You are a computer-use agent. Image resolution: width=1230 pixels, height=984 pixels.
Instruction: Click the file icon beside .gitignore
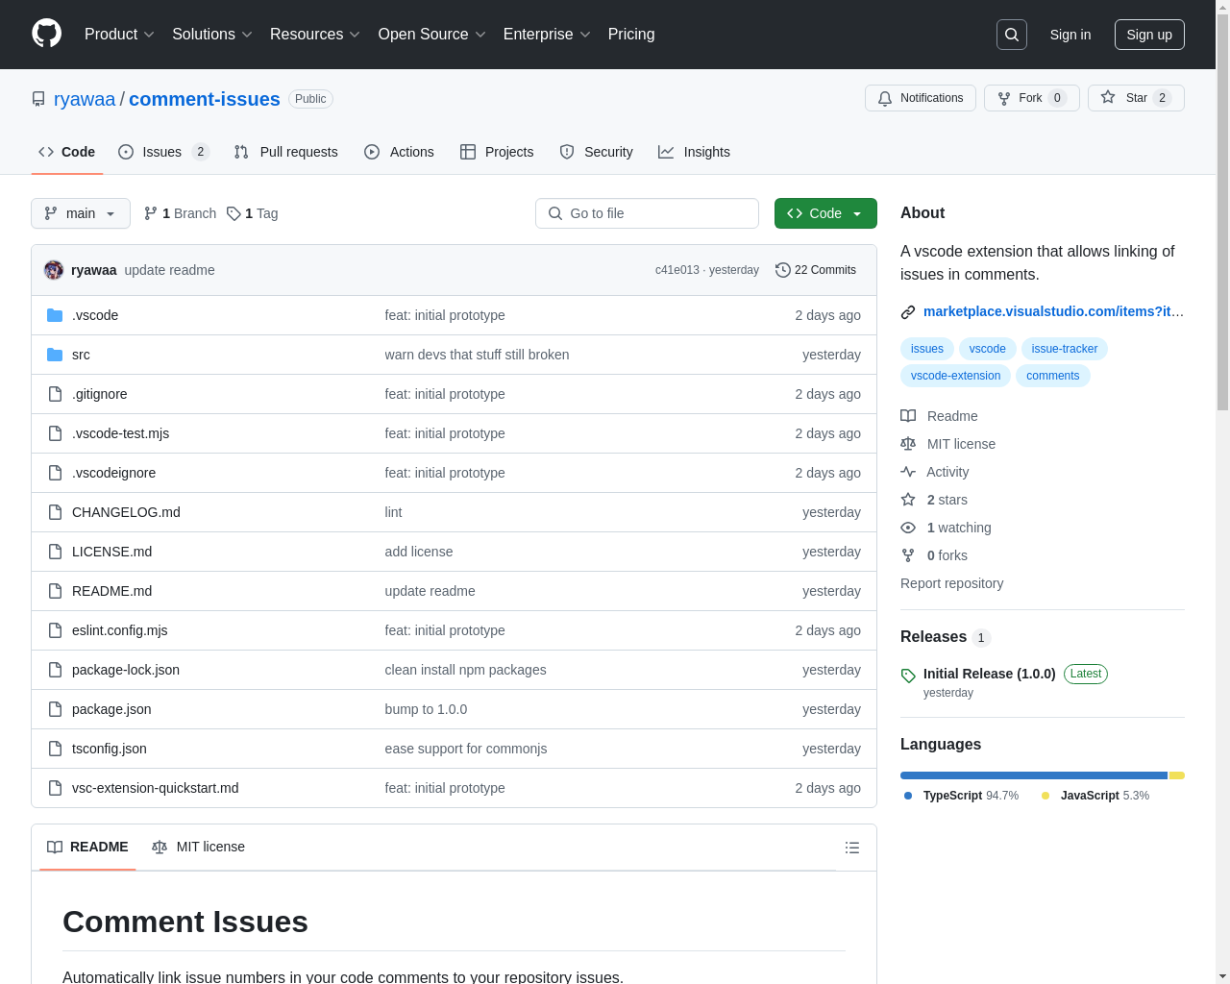[x=55, y=394]
